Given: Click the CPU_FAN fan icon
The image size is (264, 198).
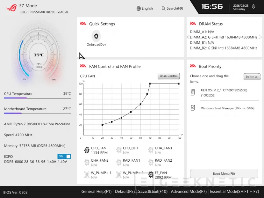Looking at the screenshot, I should pyautogui.click(x=87, y=150).
